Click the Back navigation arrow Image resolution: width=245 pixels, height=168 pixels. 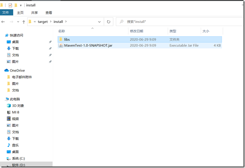3,22
